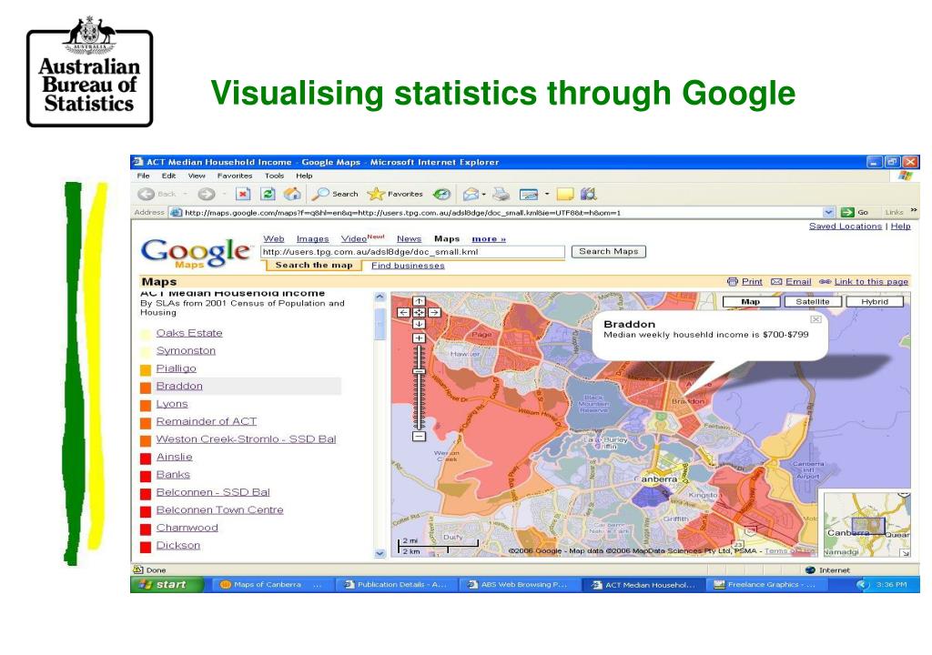The image size is (932, 655).
Task: Expand the Links toolbar chevron
Action: [914, 210]
